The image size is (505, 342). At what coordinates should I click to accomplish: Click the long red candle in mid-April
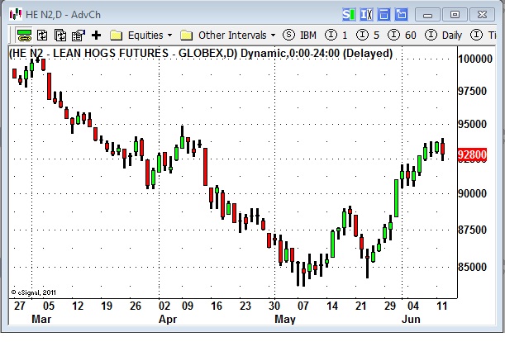205,167
